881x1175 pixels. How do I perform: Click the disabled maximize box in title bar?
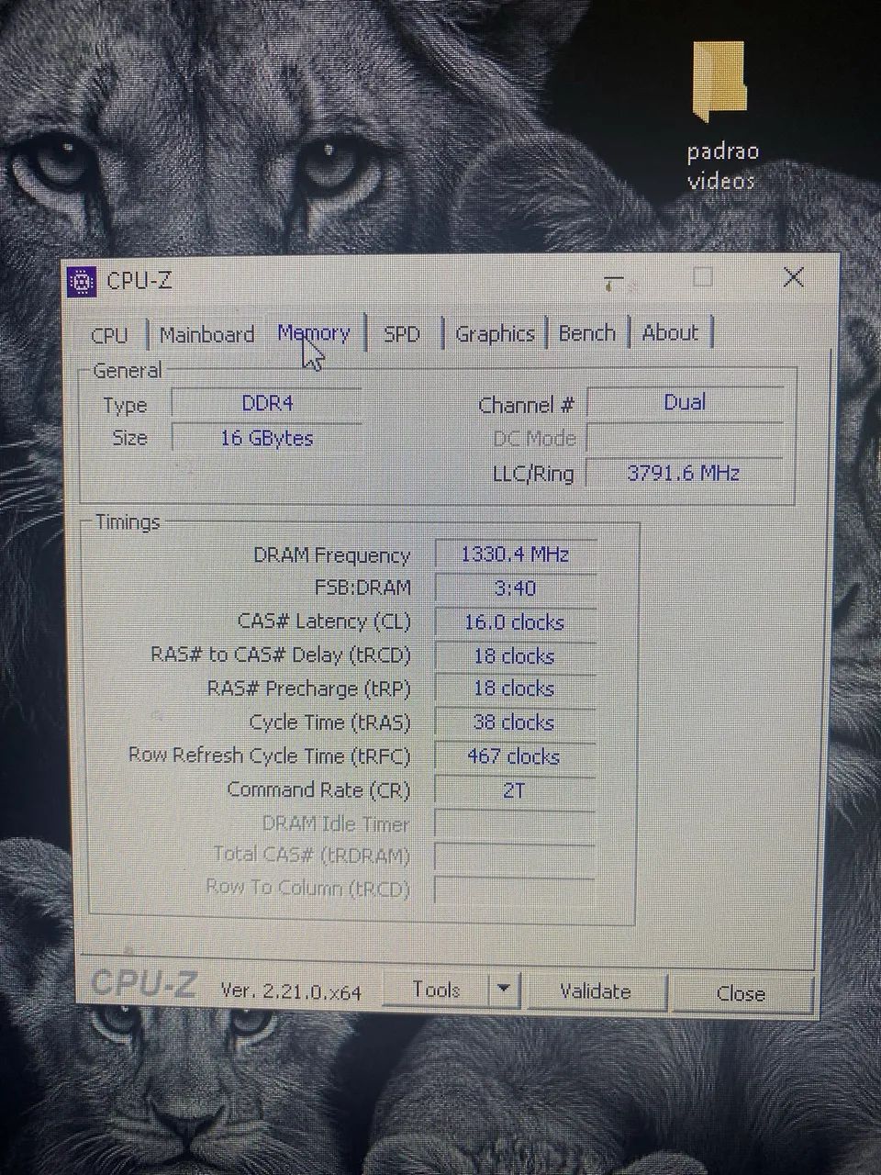point(703,277)
